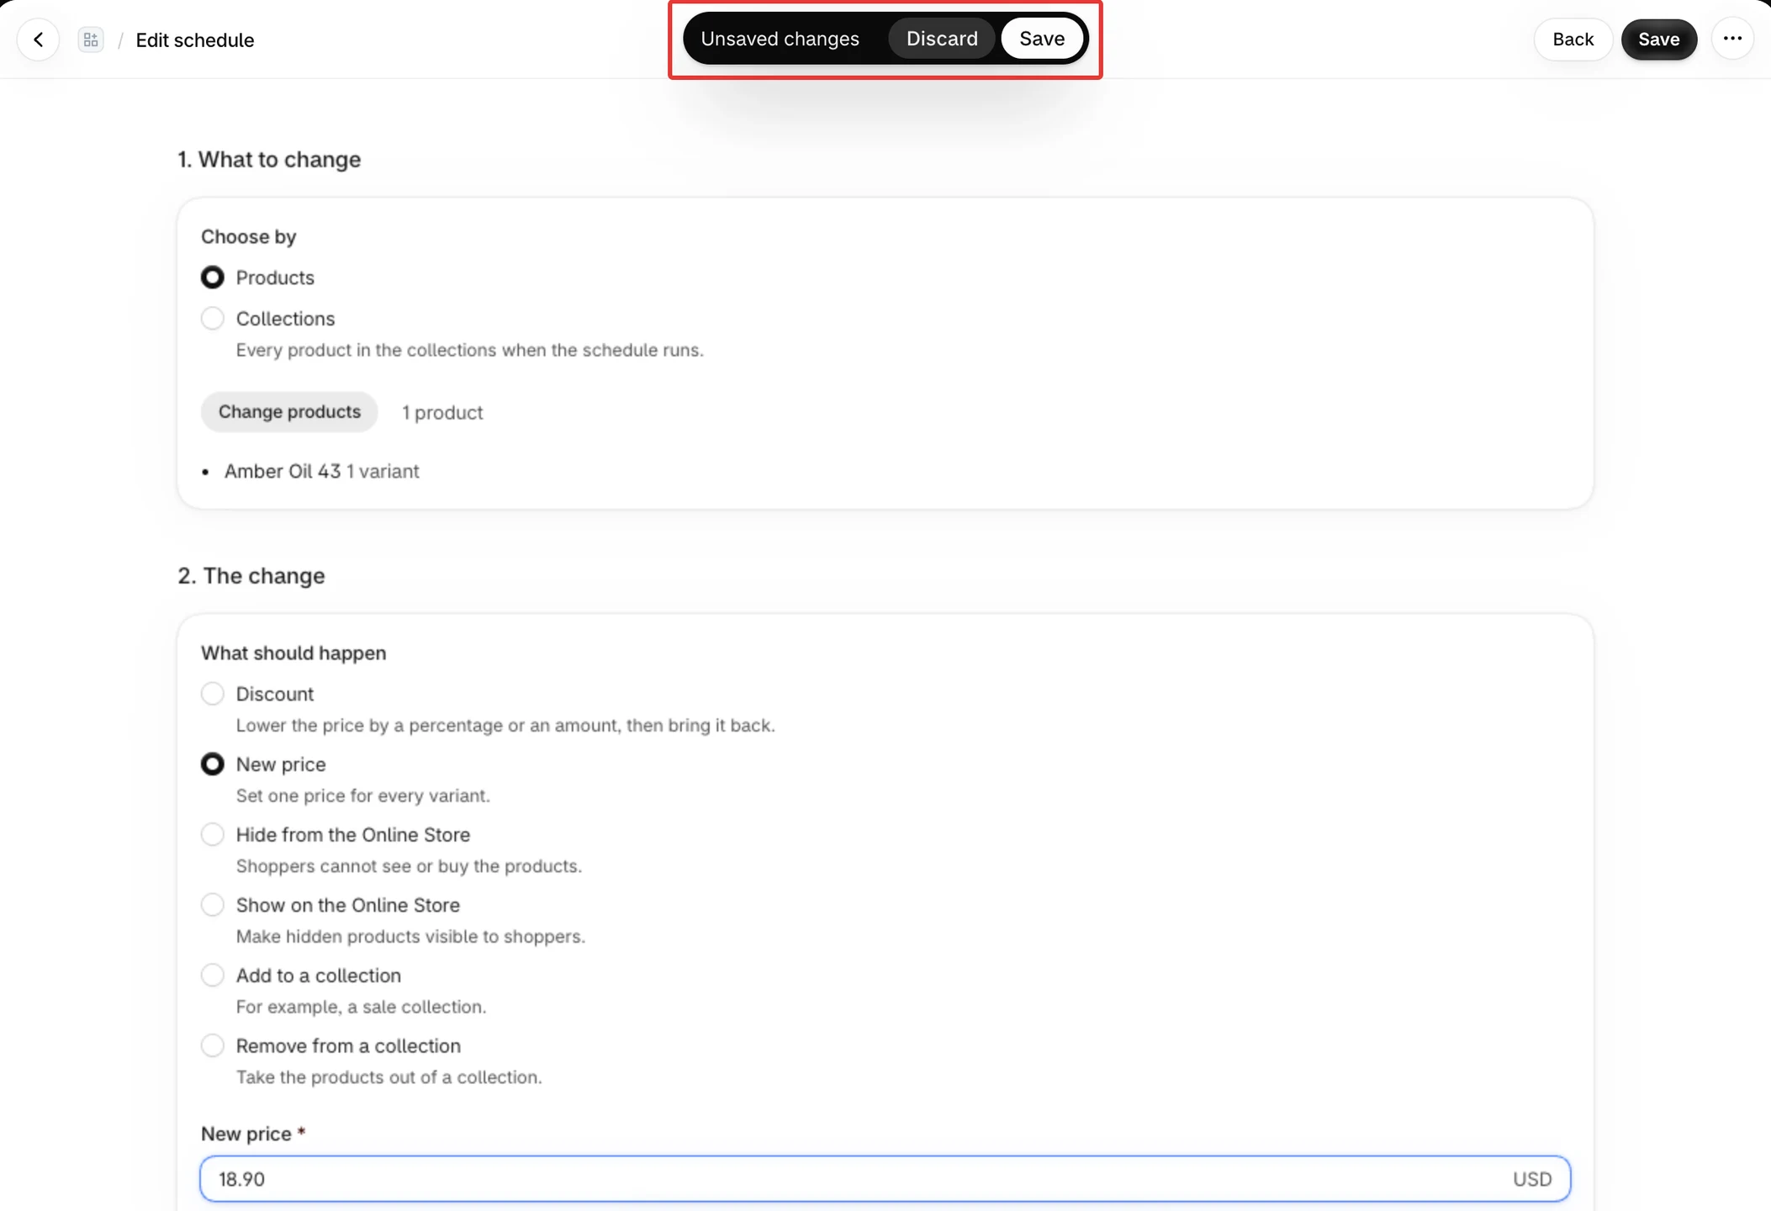Choose Show on the Online Store

click(x=213, y=905)
